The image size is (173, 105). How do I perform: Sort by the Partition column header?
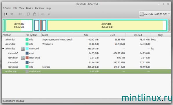13,35
